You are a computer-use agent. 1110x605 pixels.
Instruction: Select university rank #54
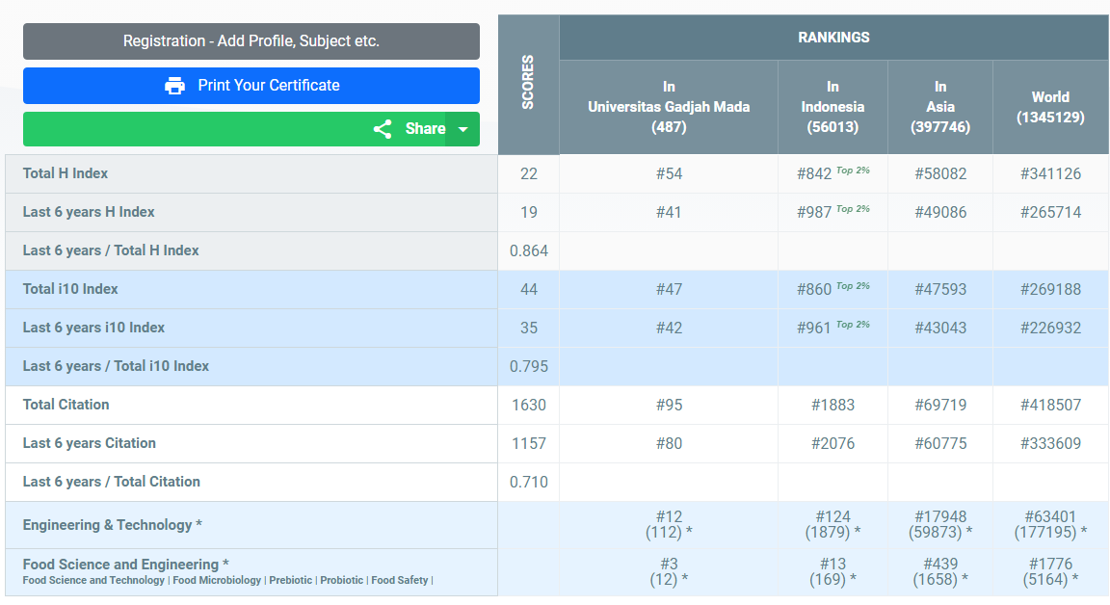(669, 174)
